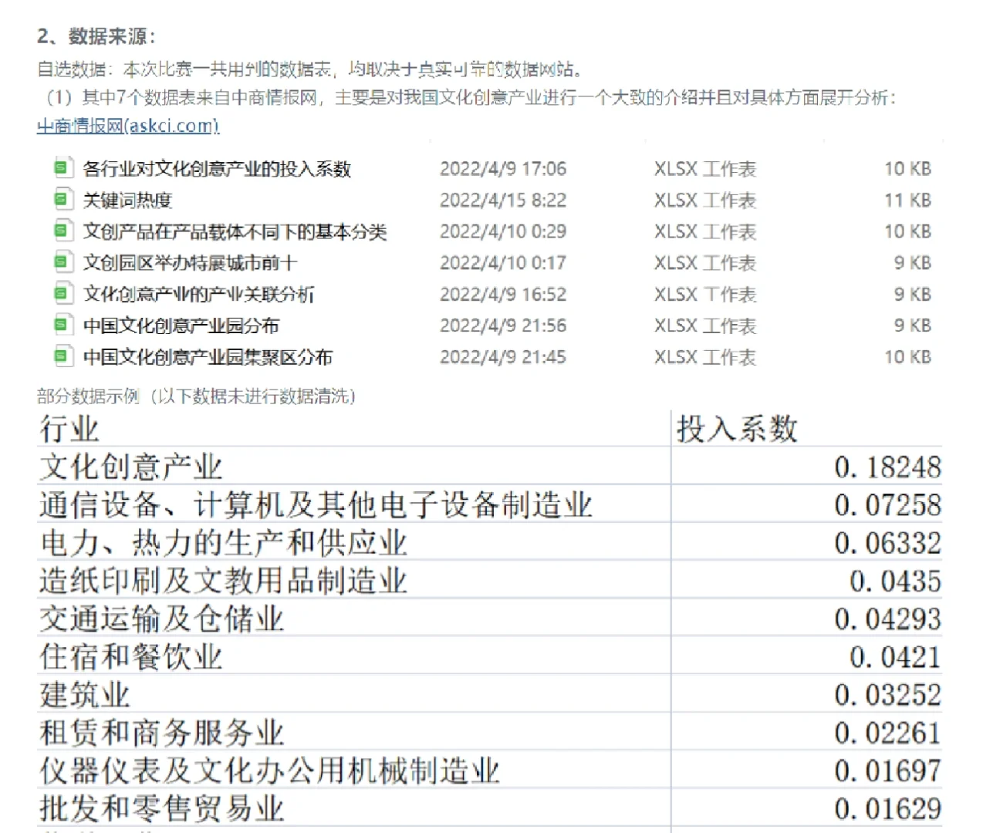Select the 行业 table header cell

pos(68,430)
